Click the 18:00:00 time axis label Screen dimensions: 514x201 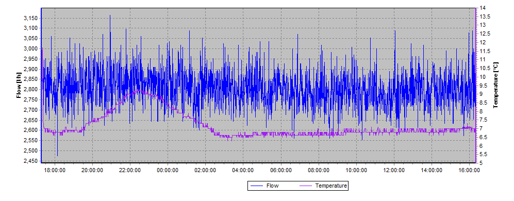point(55,170)
